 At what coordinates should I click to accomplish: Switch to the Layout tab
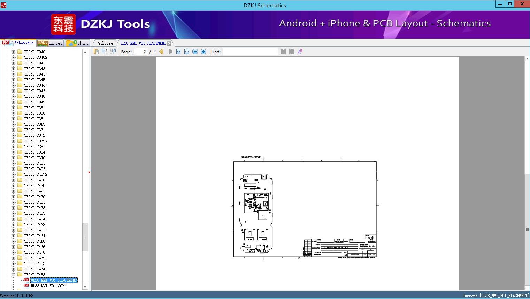50,43
